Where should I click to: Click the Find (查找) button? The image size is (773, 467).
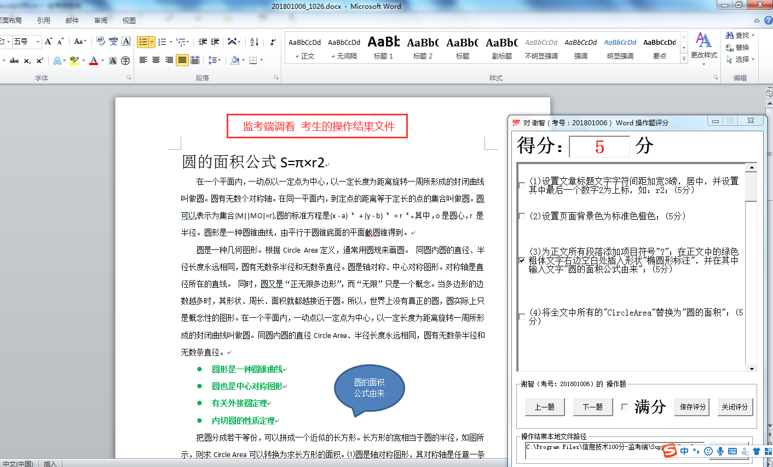pos(740,35)
